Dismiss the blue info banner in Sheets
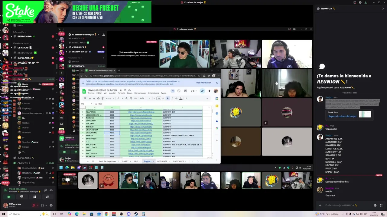 point(217,83)
